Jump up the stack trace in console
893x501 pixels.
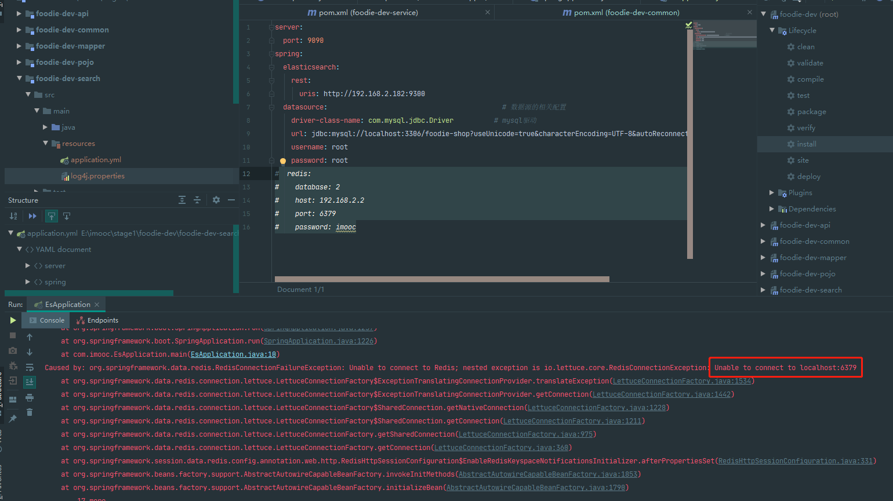[x=30, y=337]
